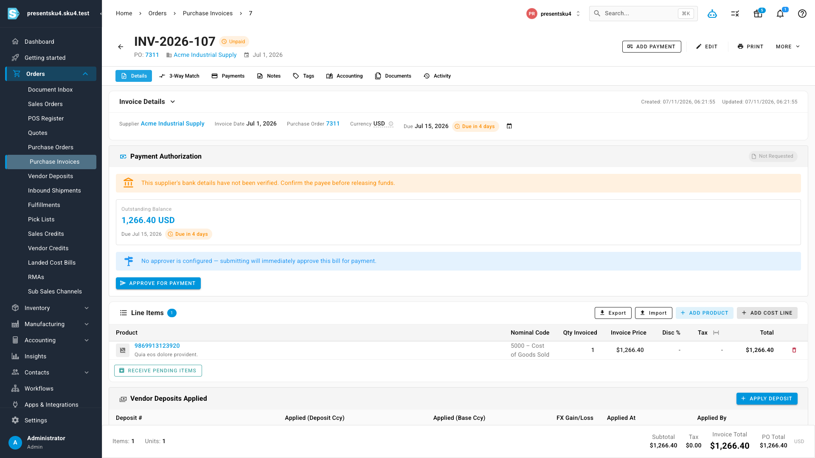The width and height of the screenshot is (815, 458).
Task: Click the Import line items button
Action: pyautogui.click(x=654, y=313)
